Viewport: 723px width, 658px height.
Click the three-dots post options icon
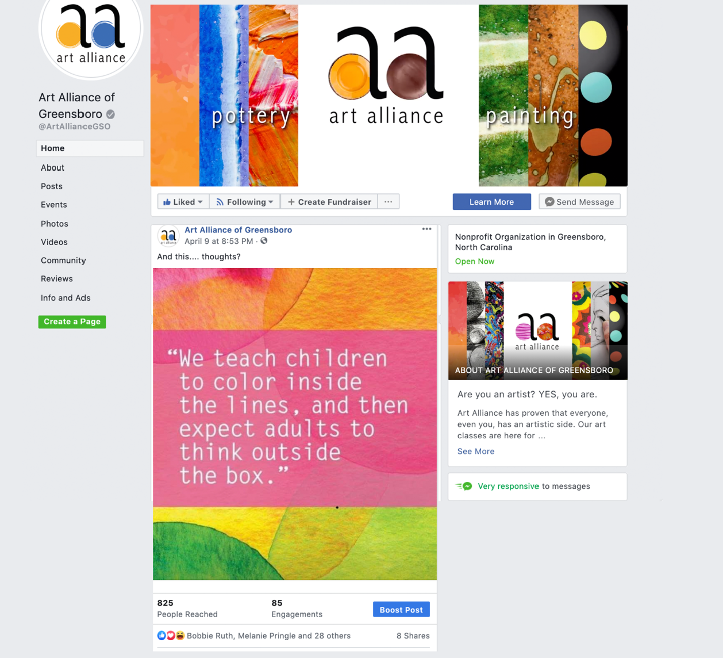[426, 229]
